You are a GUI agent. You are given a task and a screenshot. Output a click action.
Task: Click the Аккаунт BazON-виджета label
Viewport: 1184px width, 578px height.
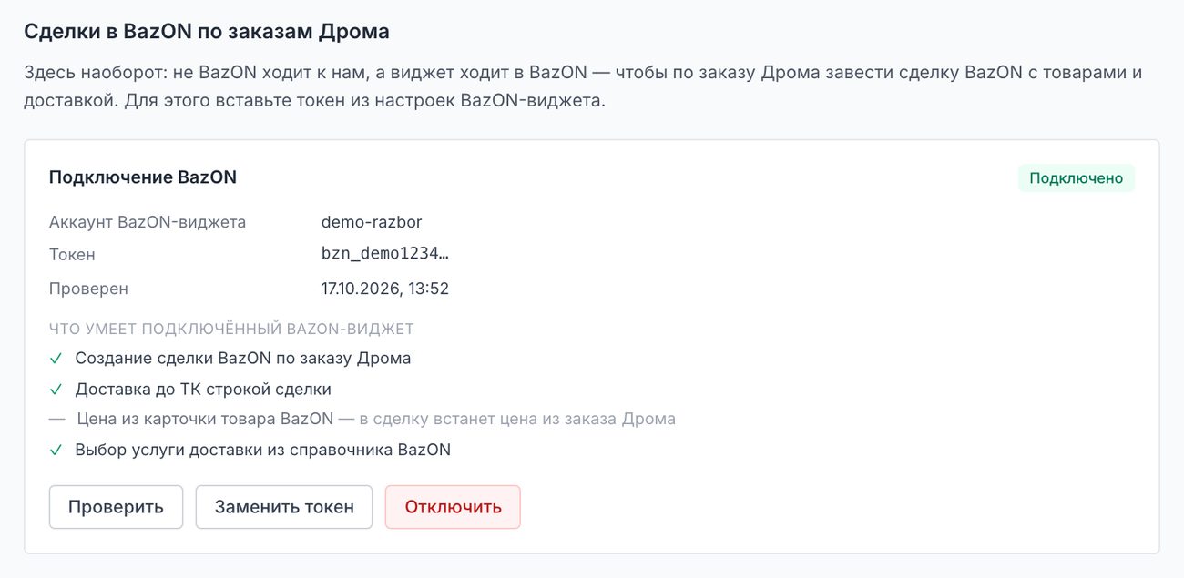tap(148, 222)
